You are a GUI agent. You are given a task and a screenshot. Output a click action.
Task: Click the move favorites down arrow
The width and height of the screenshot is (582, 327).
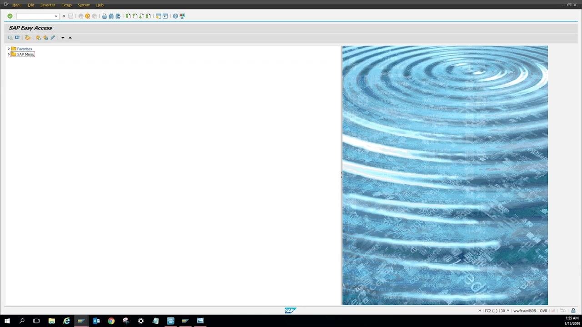63,38
